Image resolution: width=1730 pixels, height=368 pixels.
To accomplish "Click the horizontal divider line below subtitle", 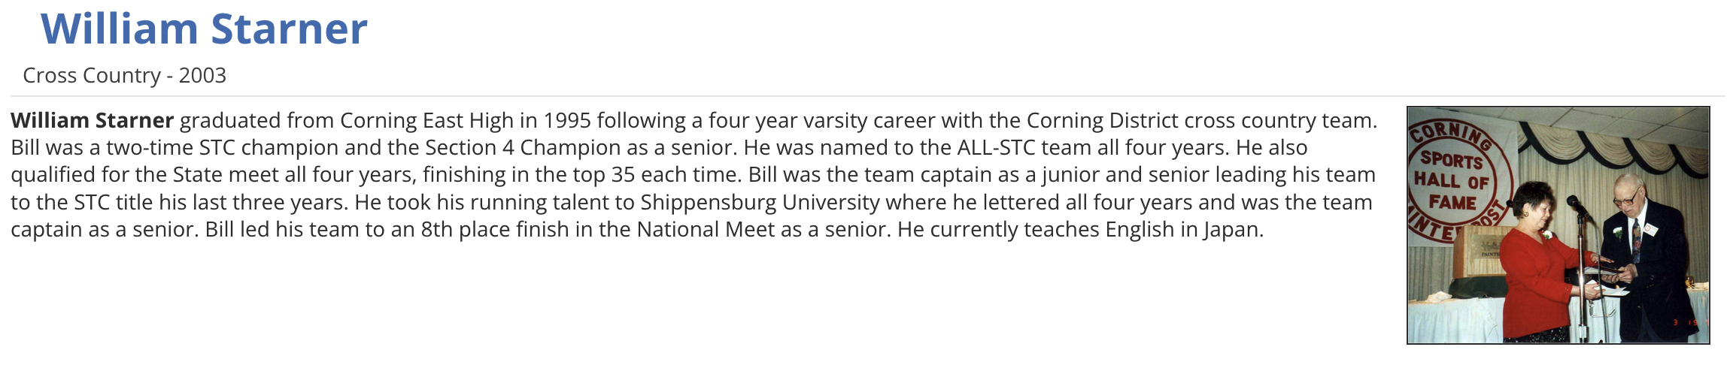I will [865, 96].
